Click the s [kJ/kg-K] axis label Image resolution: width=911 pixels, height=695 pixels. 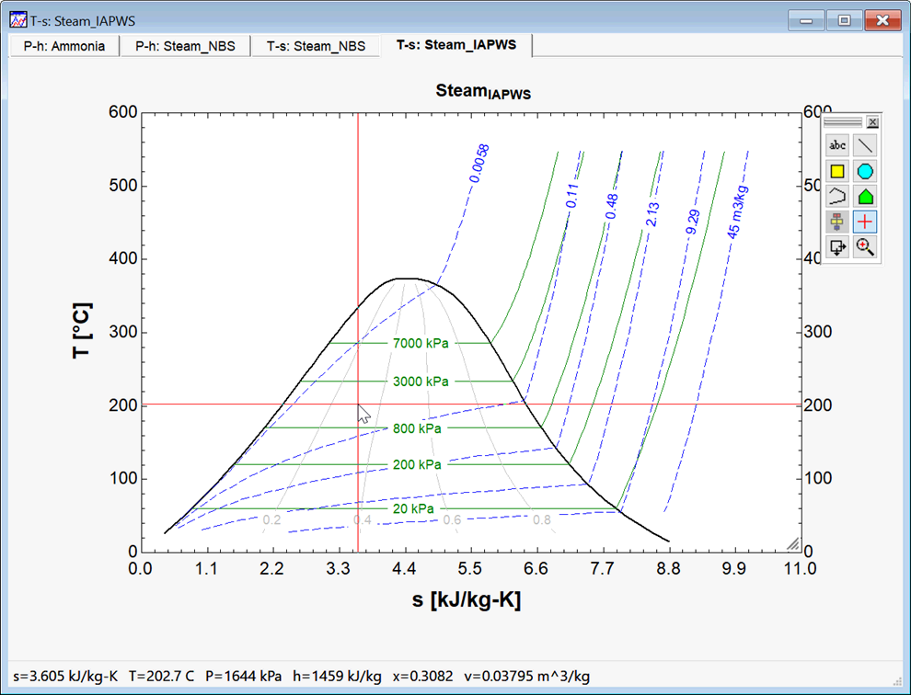(467, 600)
